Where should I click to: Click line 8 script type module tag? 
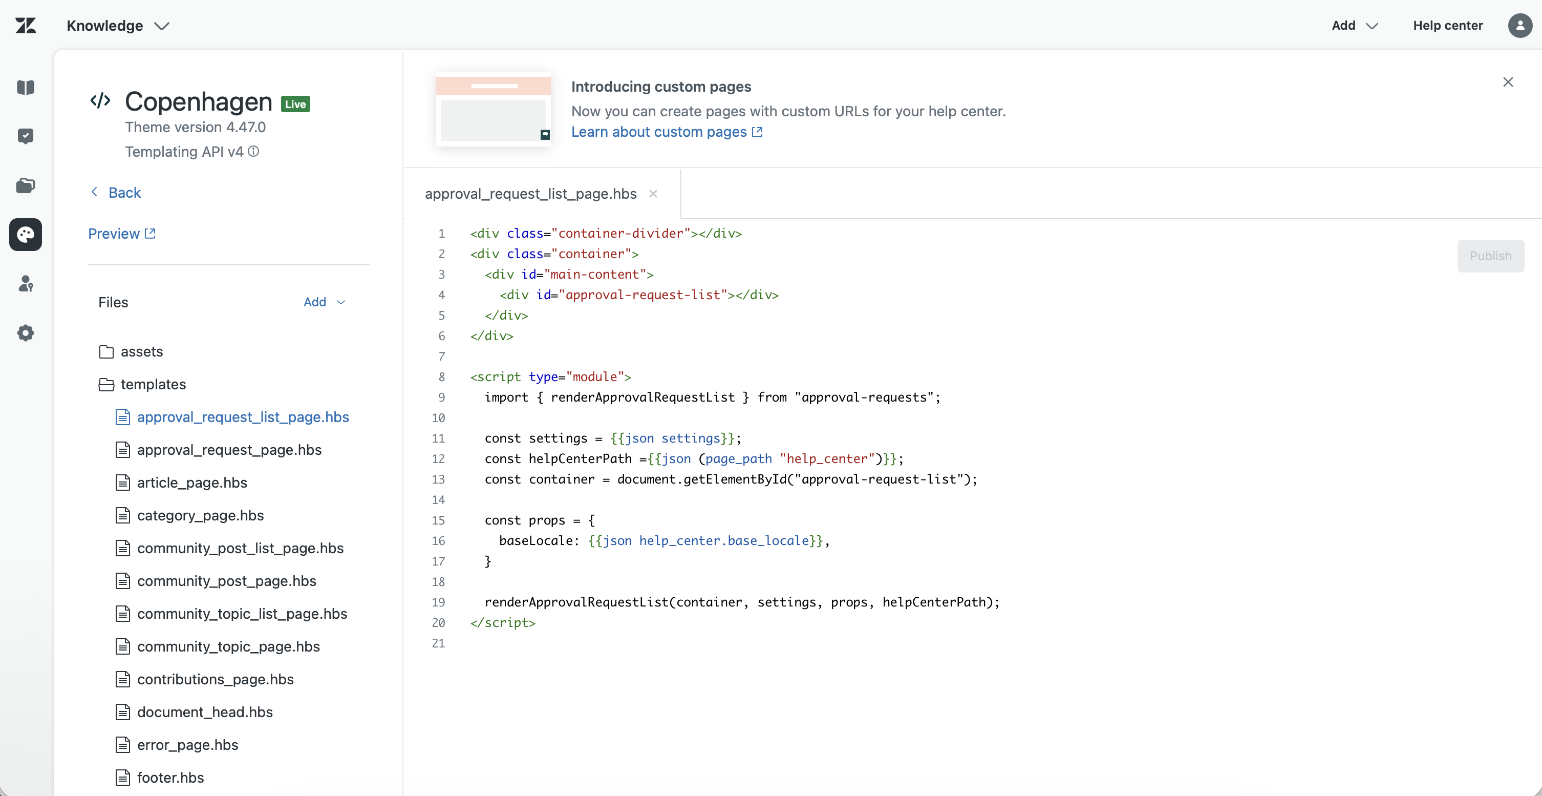click(551, 376)
